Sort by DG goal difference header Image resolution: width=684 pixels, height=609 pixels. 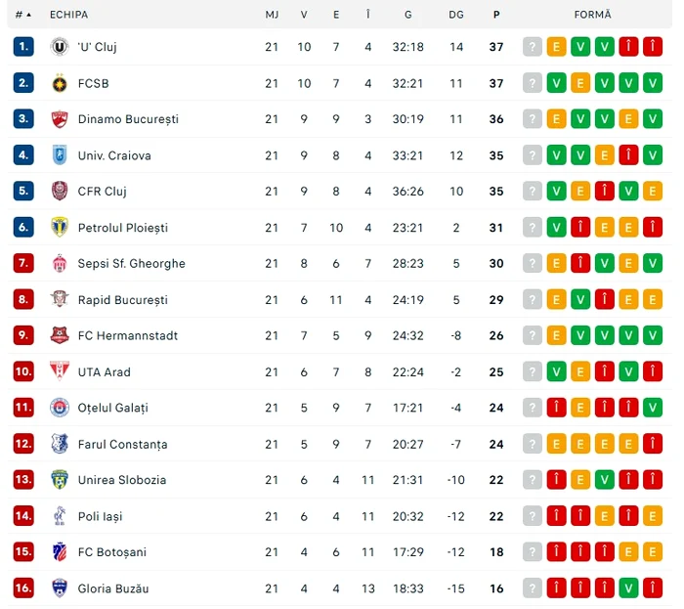(456, 15)
